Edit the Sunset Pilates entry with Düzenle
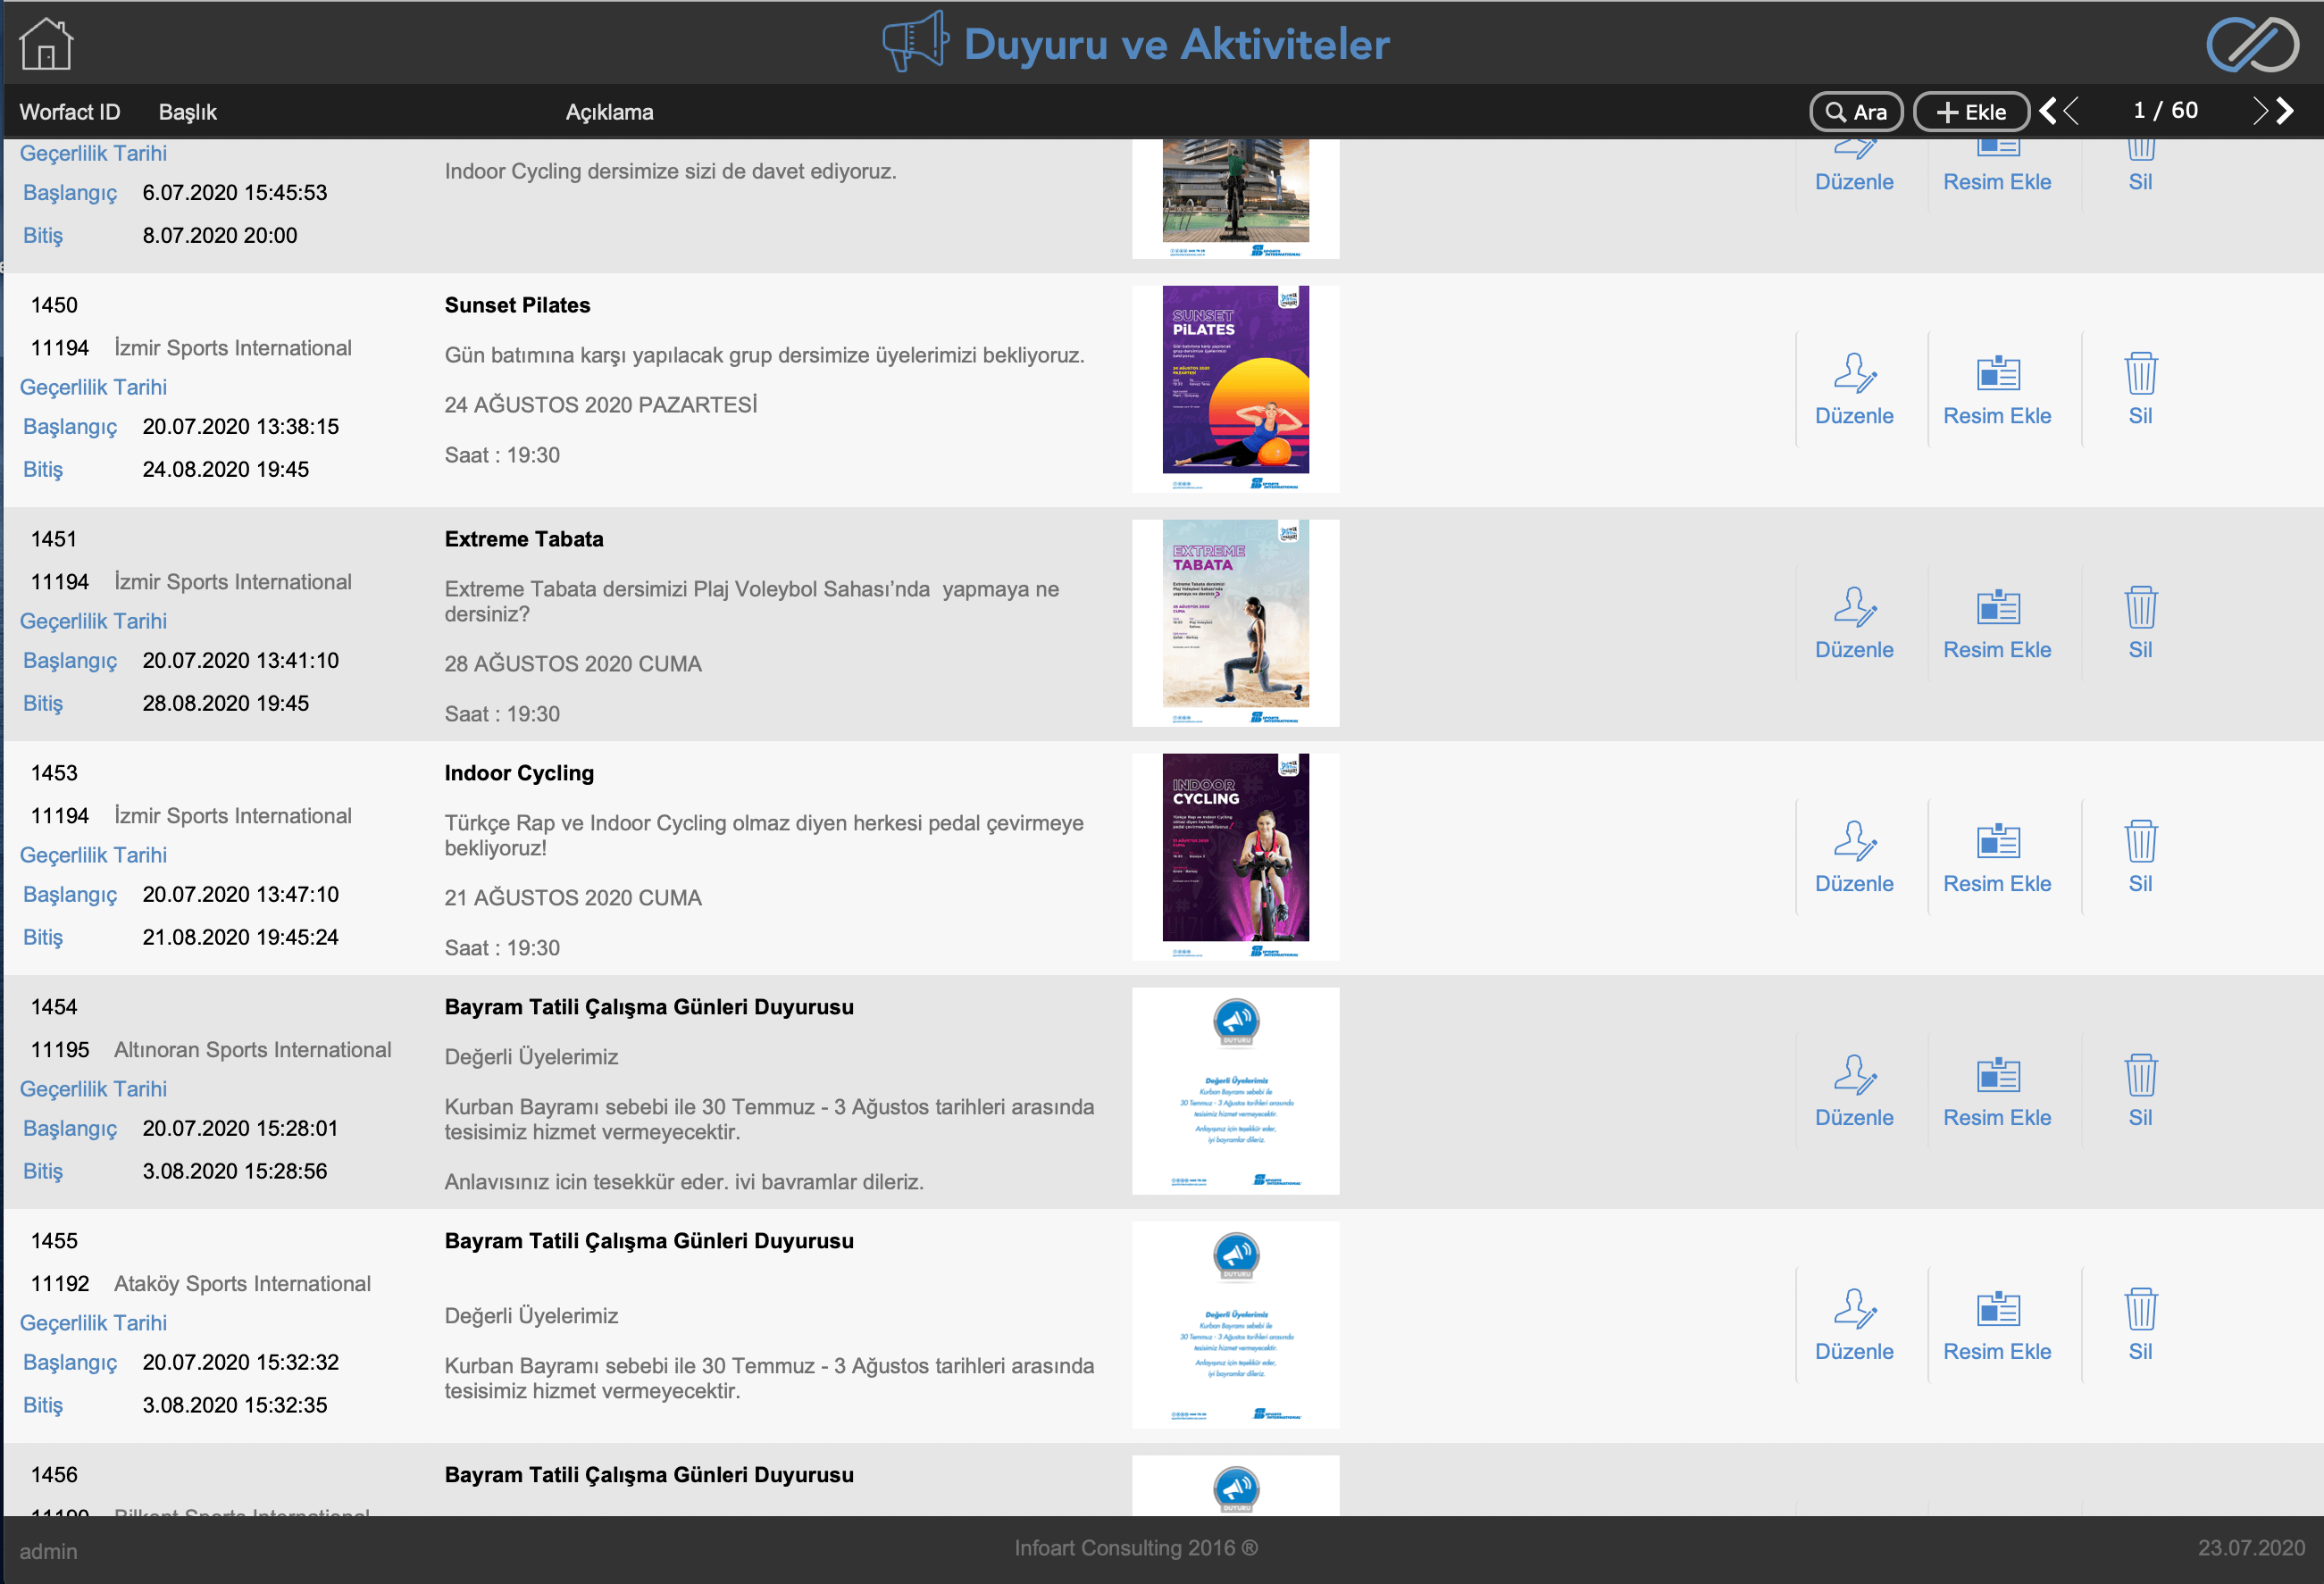Viewport: 2324px width, 1584px height. pyautogui.click(x=1854, y=390)
